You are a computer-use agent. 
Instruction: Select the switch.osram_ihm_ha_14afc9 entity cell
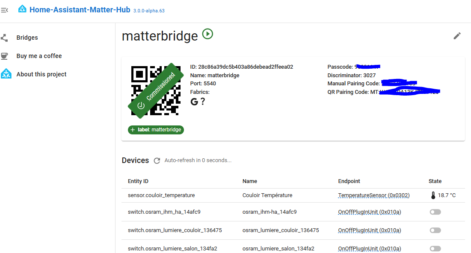click(164, 212)
